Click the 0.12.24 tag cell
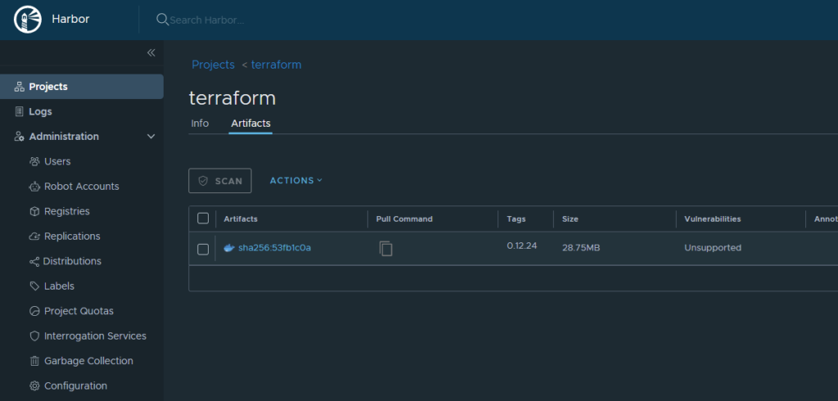Viewport: 838px width, 401px height. click(x=522, y=246)
